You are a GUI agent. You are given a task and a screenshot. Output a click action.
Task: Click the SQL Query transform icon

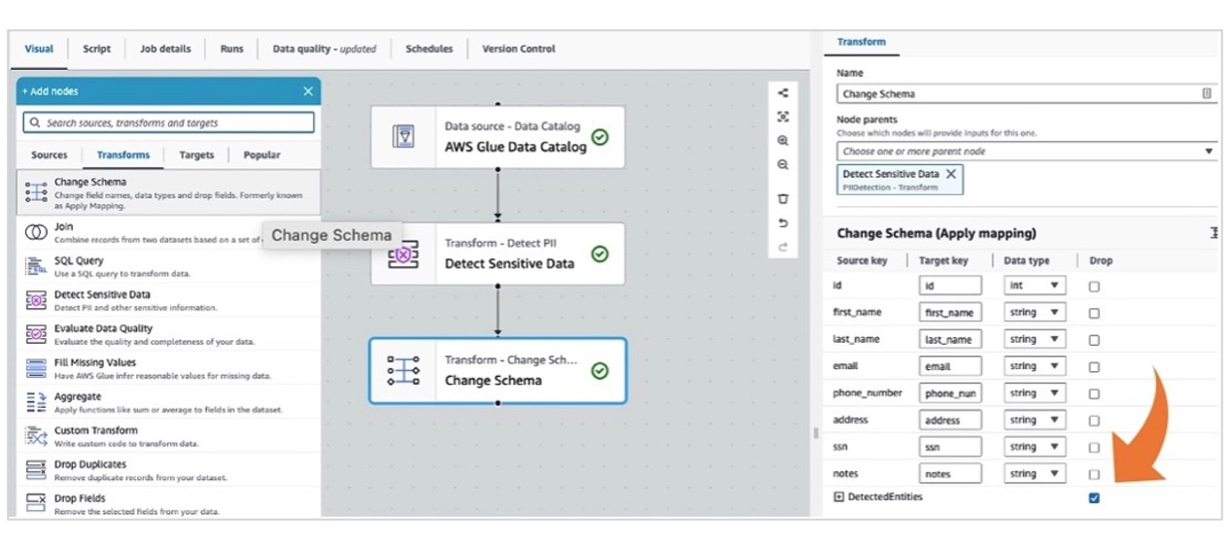coord(36,266)
